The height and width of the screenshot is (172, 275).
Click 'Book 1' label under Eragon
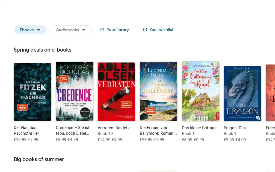[230, 134]
